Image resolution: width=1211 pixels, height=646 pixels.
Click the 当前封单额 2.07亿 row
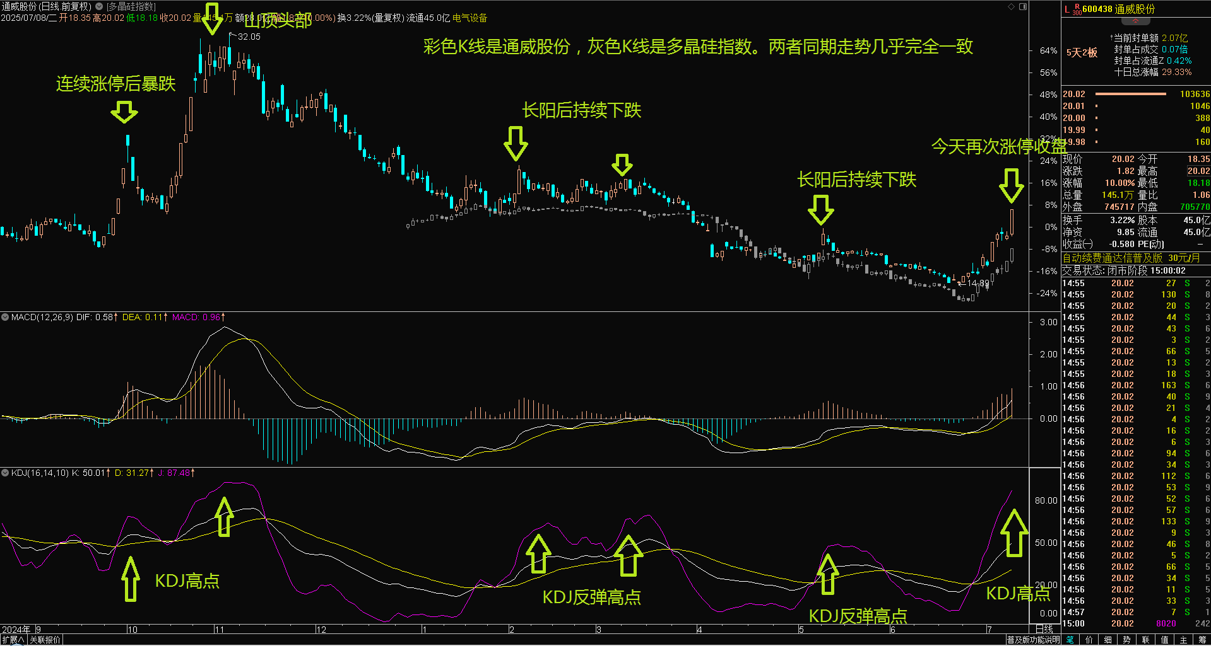tap(1150, 38)
